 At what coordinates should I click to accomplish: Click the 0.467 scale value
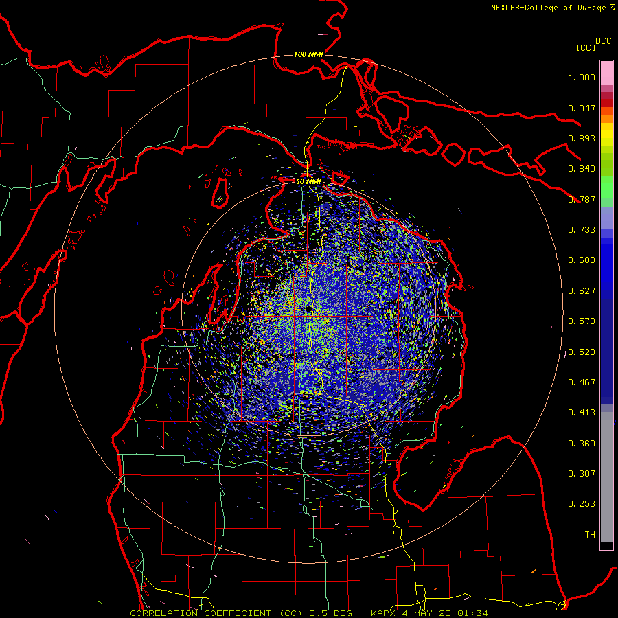[582, 382]
